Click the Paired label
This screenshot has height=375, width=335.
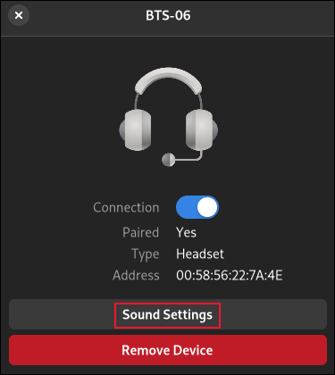point(140,232)
